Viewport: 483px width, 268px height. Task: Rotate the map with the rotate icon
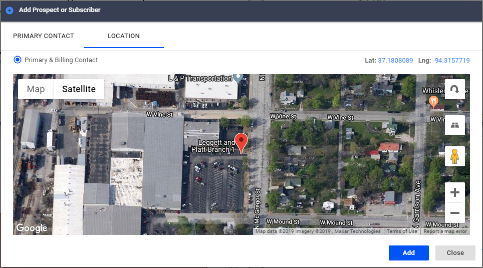454,89
